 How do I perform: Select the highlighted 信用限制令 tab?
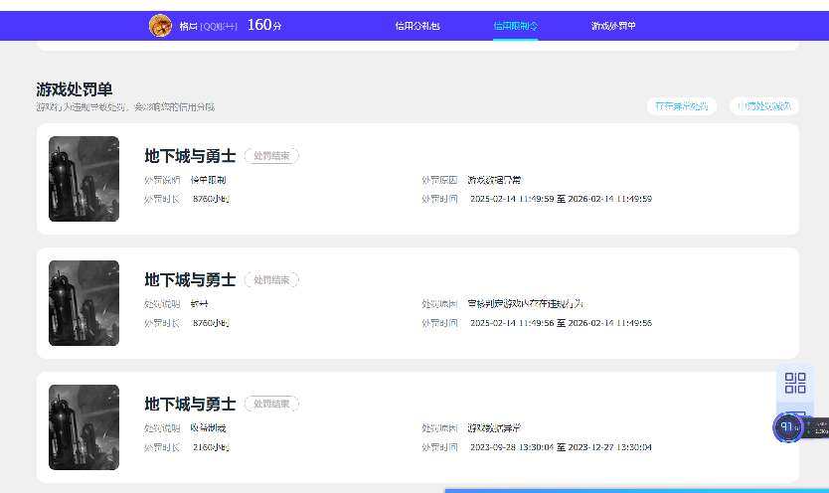pyautogui.click(x=516, y=26)
